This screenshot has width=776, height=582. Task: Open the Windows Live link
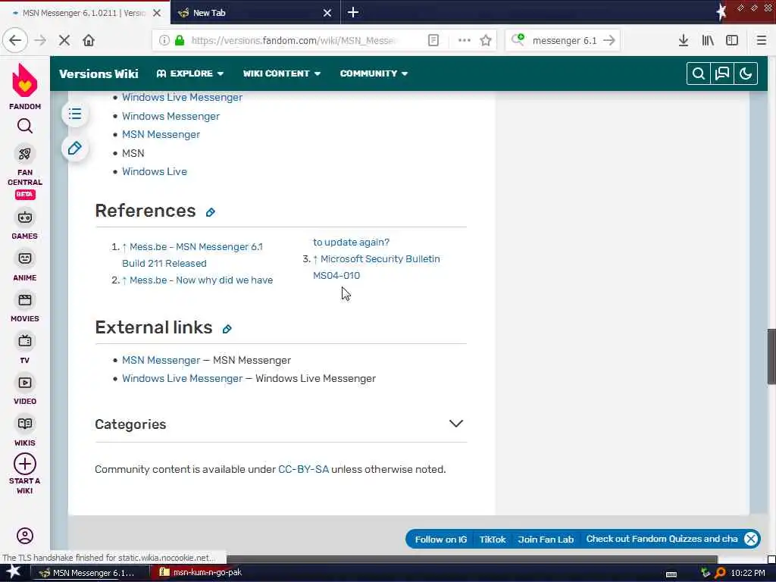155,172
